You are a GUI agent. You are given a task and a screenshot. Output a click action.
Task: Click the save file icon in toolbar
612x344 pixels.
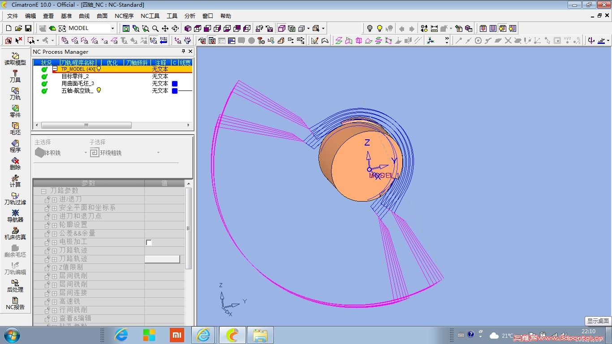click(x=28, y=28)
